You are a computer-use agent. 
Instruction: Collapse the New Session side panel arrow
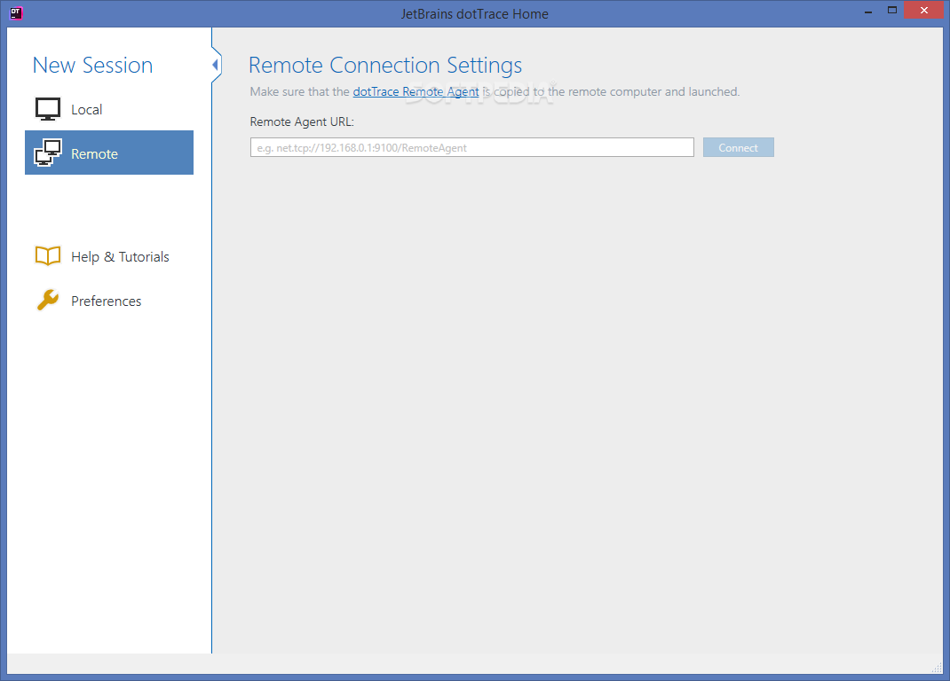pos(215,64)
